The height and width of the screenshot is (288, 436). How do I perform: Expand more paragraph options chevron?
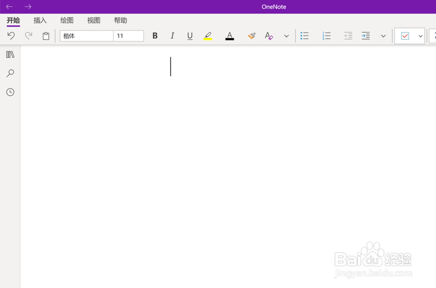coord(383,36)
